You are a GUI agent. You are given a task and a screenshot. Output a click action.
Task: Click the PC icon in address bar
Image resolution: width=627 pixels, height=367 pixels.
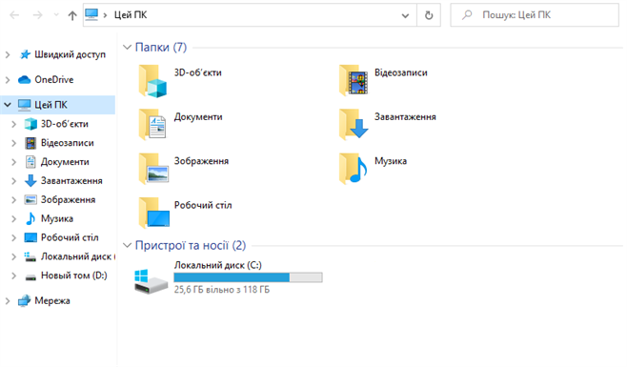(x=91, y=15)
